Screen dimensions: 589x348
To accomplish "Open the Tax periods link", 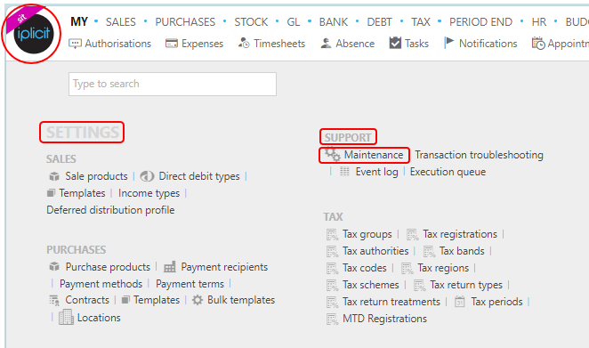I will click(x=496, y=302).
